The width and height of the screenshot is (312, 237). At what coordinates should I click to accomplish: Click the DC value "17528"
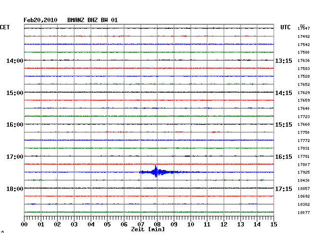point(304,76)
